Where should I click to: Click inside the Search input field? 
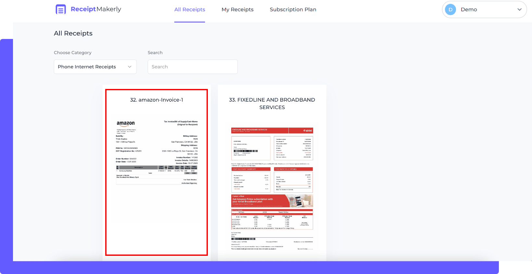tap(193, 67)
